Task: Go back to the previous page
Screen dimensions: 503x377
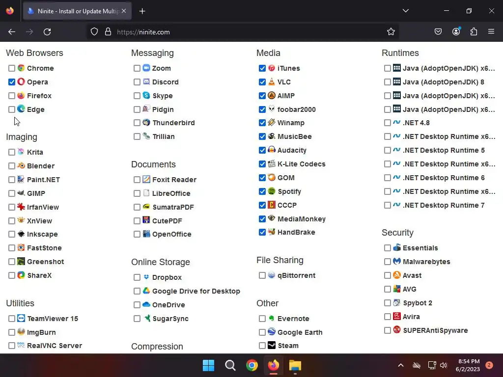Action: pyautogui.click(x=12, y=32)
